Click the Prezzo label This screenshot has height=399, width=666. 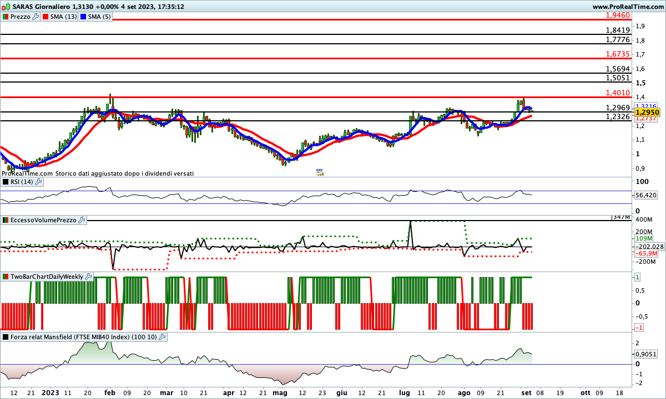21,17
